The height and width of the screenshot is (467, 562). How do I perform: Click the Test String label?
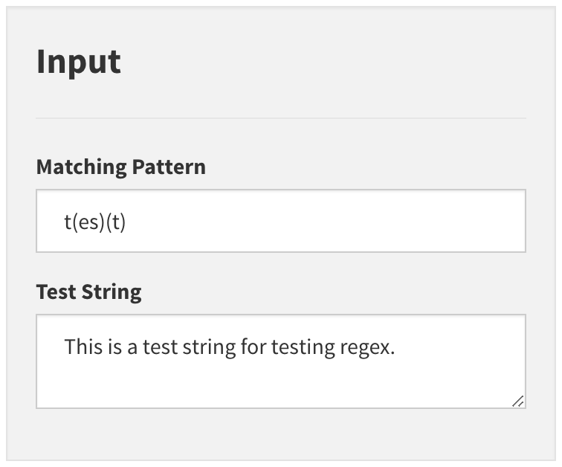(89, 292)
